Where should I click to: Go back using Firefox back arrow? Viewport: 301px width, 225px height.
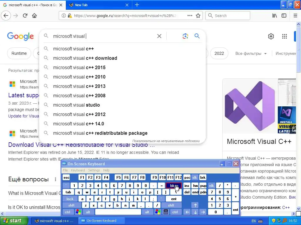pyautogui.click(x=6, y=16)
